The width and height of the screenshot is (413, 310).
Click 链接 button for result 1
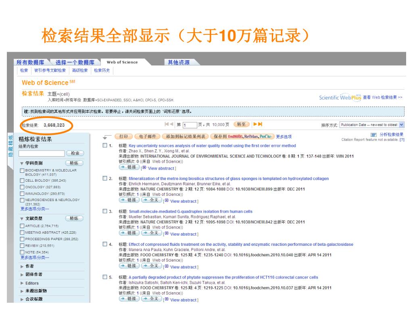tap(129, 167)
